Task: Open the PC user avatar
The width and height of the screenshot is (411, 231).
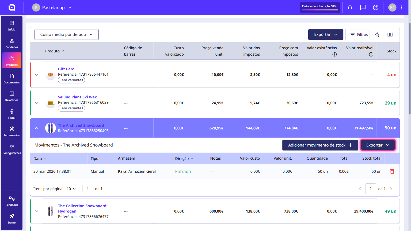Action: 392,7
